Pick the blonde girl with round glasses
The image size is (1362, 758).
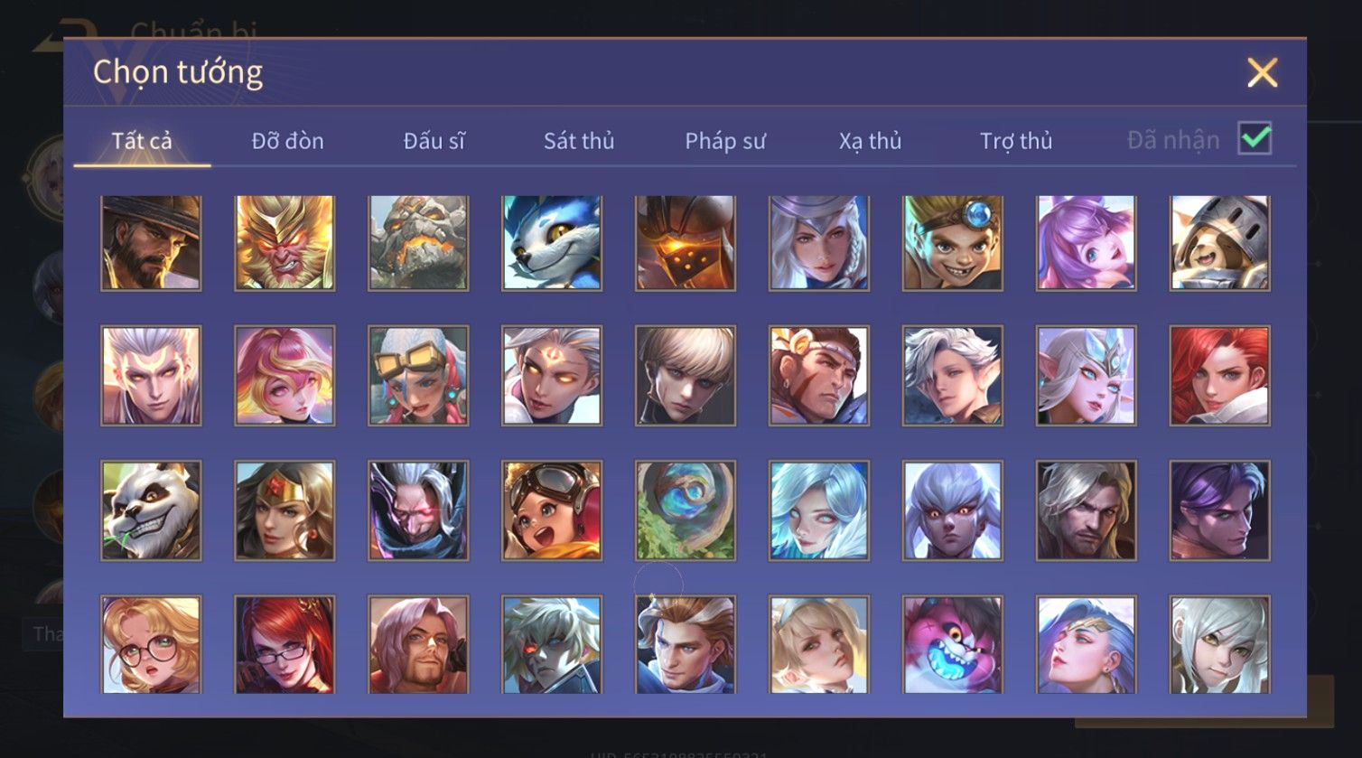(151, 644)
